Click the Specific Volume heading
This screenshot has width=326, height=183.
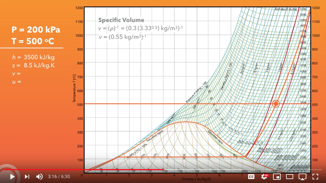tap(121, 20)
